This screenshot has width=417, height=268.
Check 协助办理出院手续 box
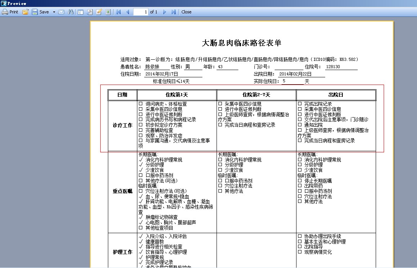coord(300,236)
